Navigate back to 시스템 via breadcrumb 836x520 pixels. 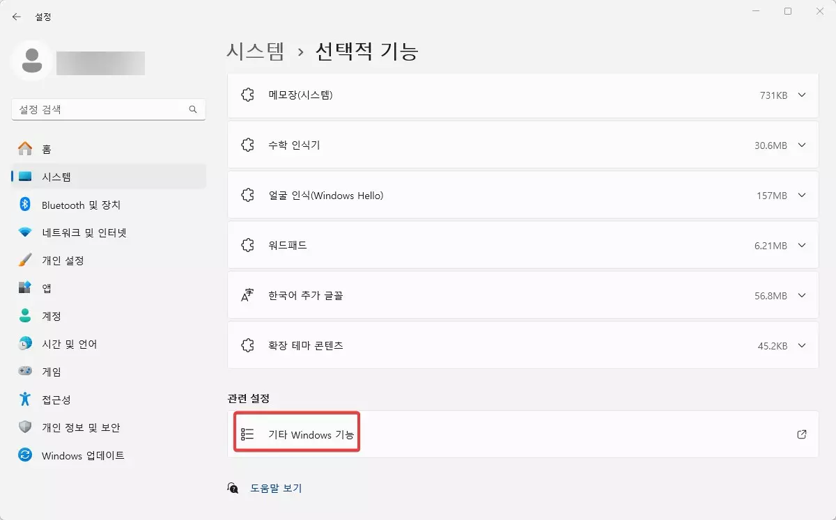[254, 50]
